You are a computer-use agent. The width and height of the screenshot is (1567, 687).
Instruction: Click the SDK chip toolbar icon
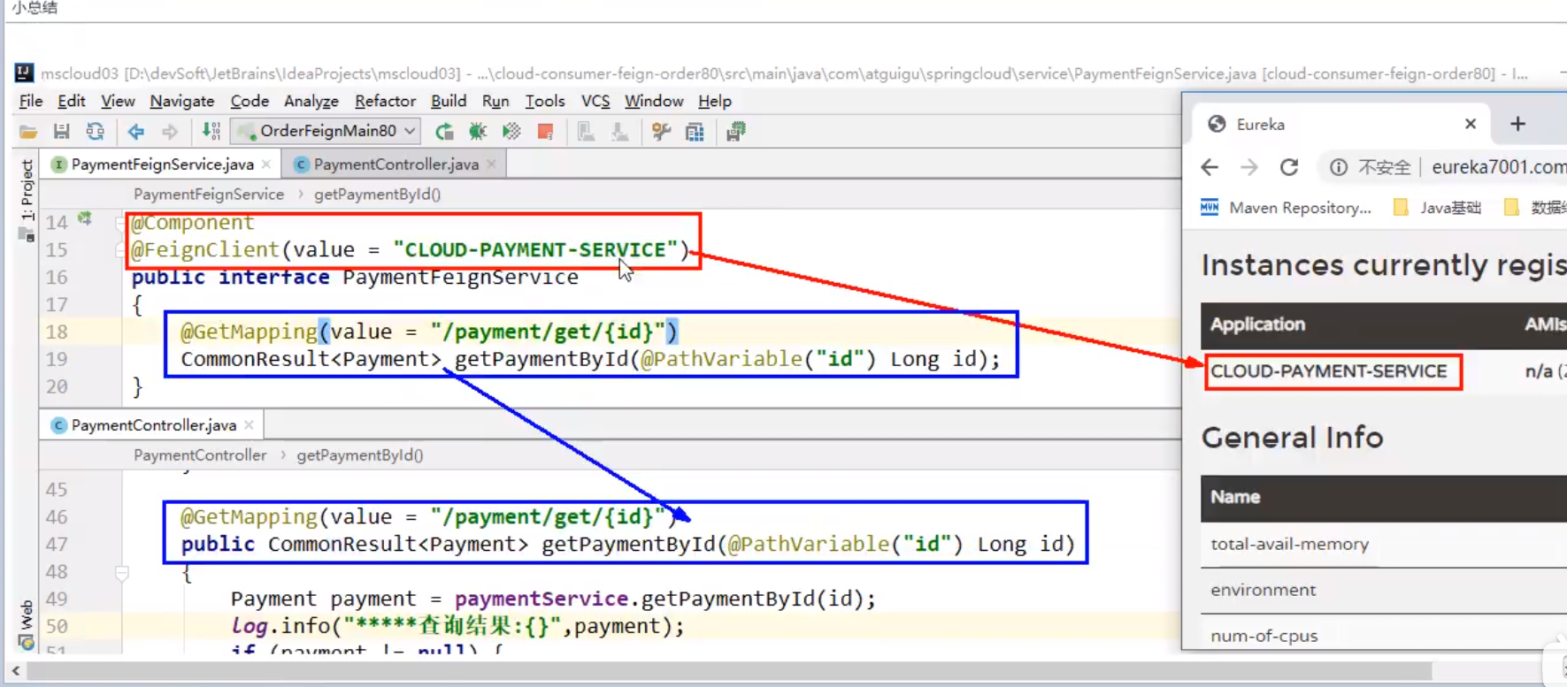point(735,132)
